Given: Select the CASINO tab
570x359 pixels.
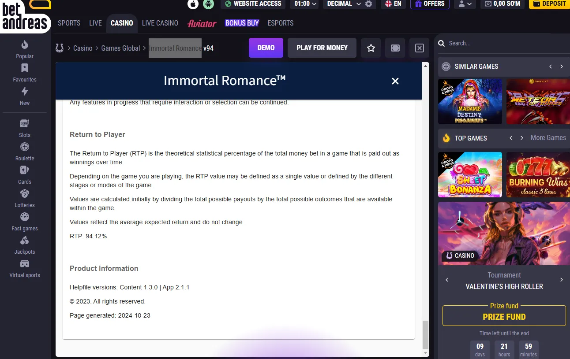Looking at the screenshot, I should (x=122, y=23).
